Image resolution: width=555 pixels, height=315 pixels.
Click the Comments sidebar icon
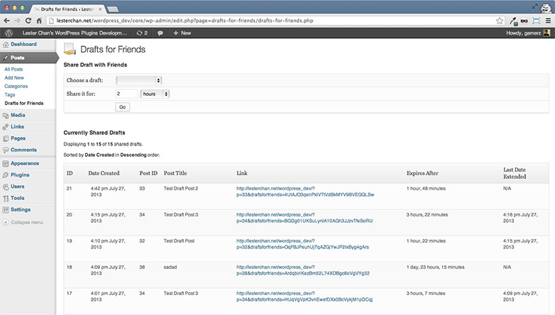pos(6,150)
